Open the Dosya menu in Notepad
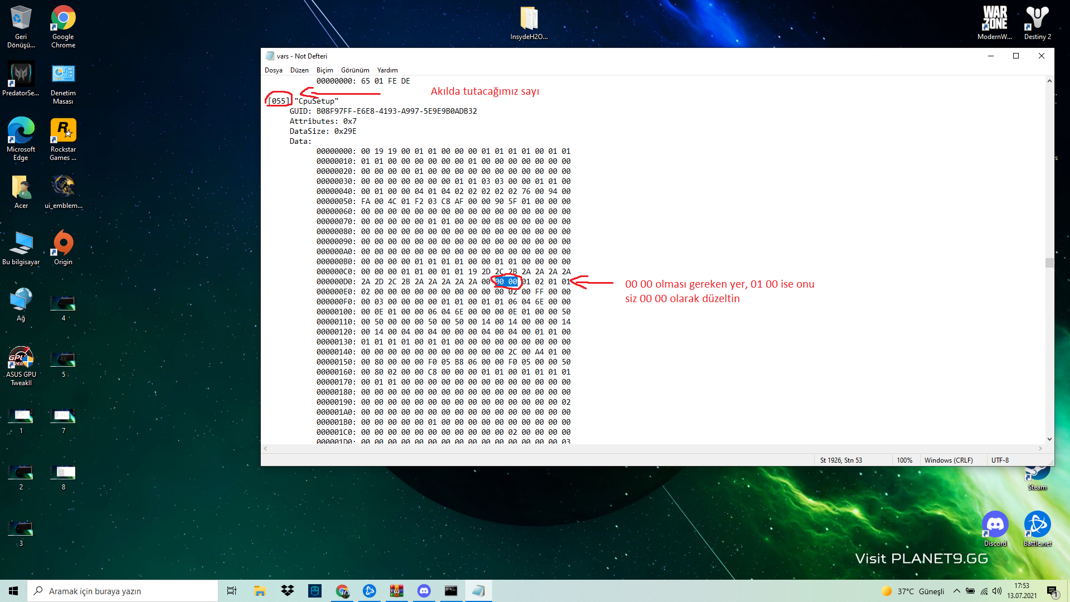The height and width of the screenshot is (602, 1070). coord(273,70)
